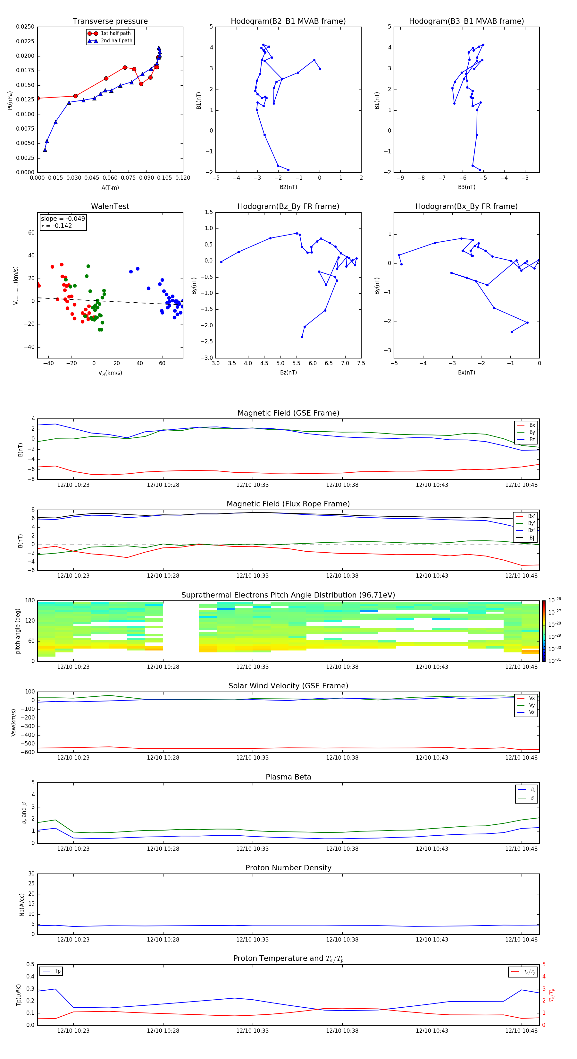
Task: Click the 'Bx(nT)' x-axis label
Action: (466, 373)
